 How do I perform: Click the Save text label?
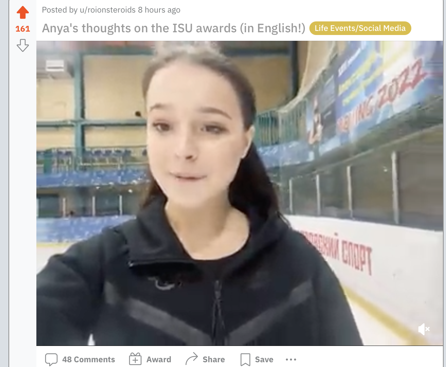(264, 360)
